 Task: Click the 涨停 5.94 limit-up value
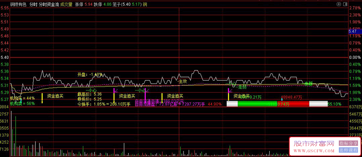(84, 4)
